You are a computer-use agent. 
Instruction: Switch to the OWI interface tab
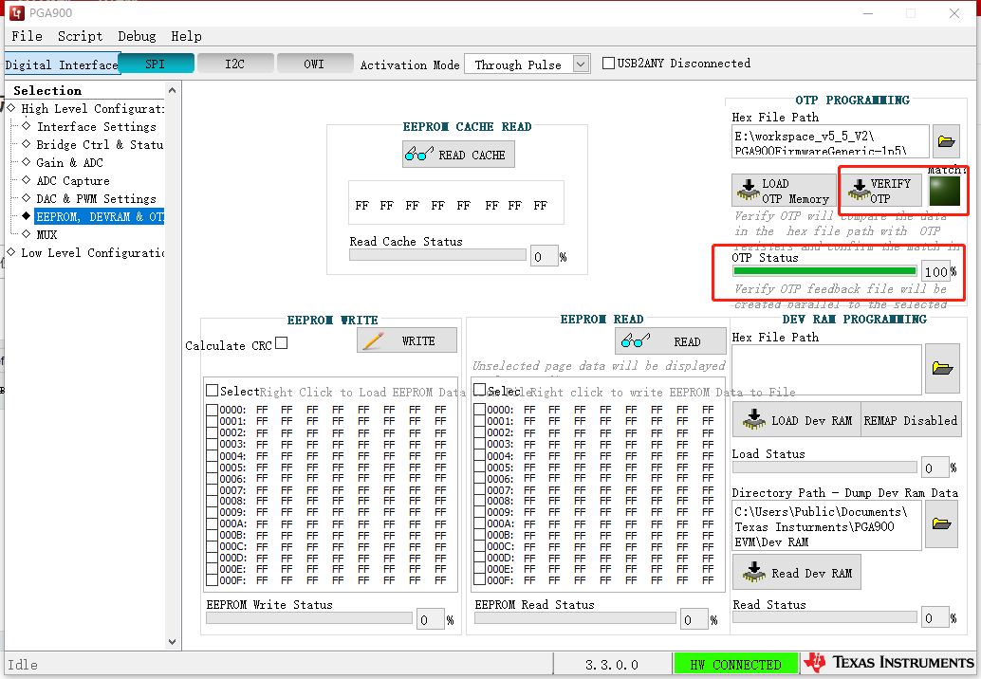(315, 64)
